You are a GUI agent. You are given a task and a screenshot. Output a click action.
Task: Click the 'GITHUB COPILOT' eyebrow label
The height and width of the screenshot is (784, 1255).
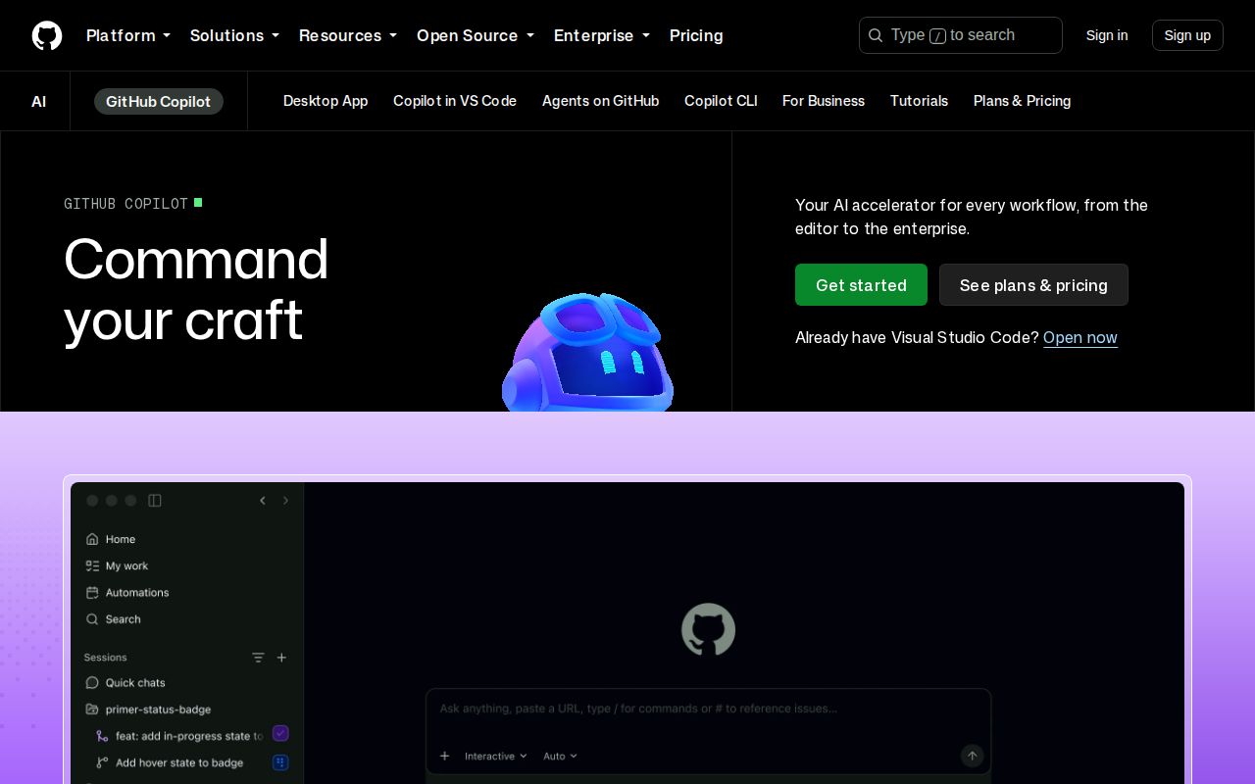[125, 204]
